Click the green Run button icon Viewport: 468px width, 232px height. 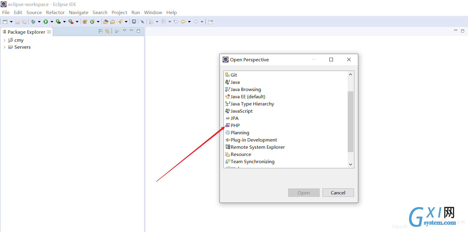pos(46,22)
